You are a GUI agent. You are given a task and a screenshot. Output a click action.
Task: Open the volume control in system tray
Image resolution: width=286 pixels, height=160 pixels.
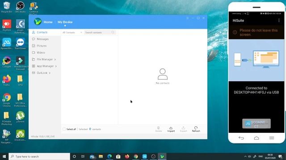249,156
